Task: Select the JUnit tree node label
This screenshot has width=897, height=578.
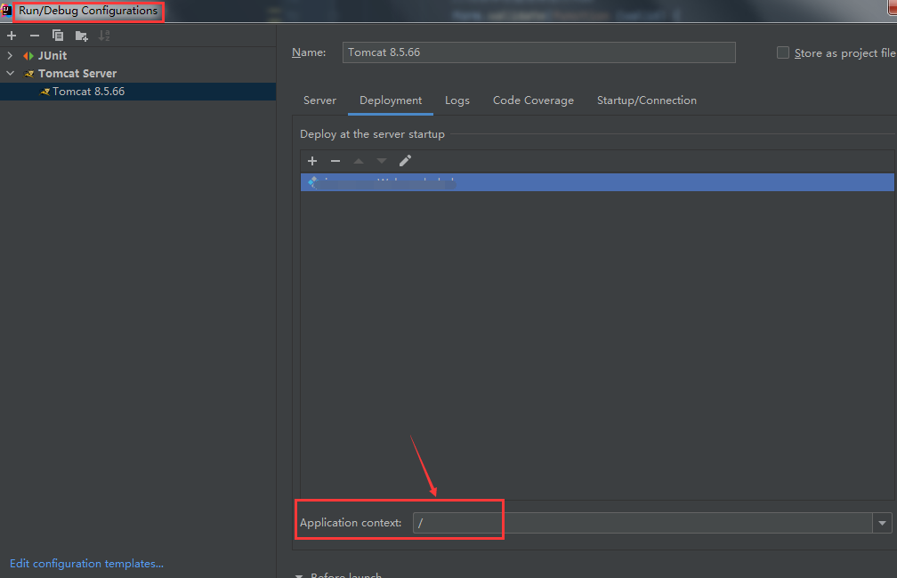Action: [x=53, y=55]
